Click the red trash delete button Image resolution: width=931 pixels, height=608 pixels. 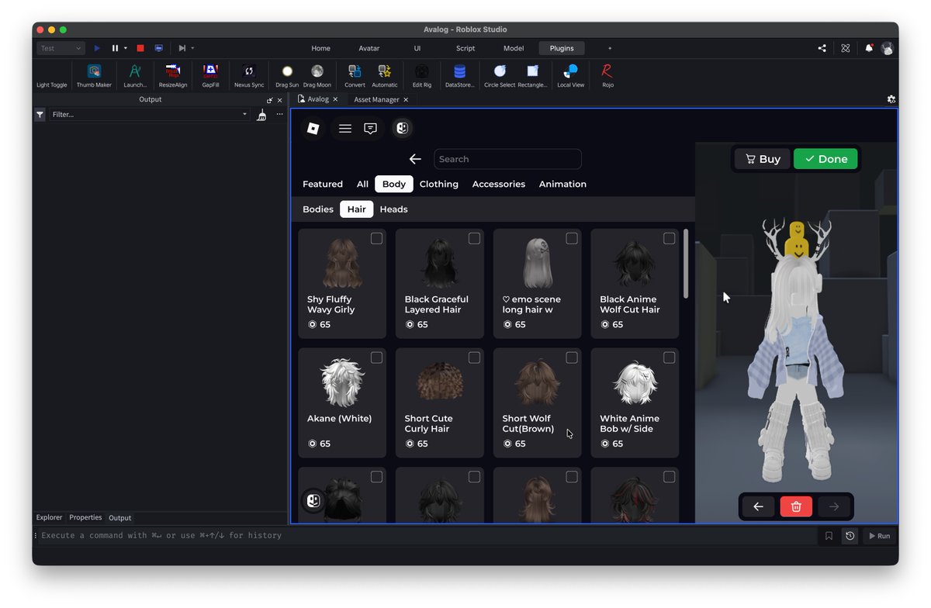click(796, 506)
